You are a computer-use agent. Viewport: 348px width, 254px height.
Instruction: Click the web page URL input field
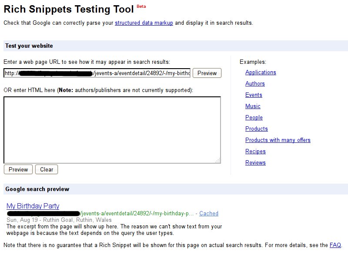[97, 73]
